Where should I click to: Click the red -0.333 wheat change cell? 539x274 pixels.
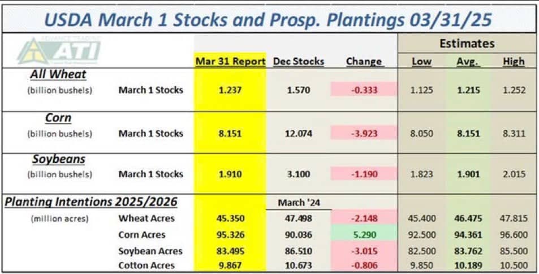click(363, 89)
